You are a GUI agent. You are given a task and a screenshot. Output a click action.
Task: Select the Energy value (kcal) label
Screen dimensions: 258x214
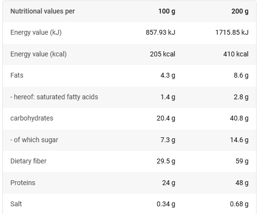point(39,54)
